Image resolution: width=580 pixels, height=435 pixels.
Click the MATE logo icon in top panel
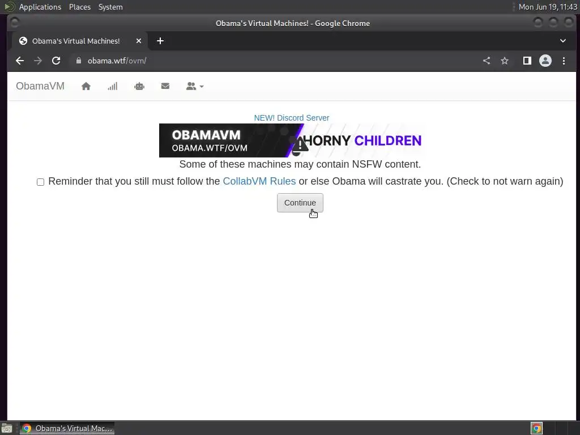click(x=10, y=7)
